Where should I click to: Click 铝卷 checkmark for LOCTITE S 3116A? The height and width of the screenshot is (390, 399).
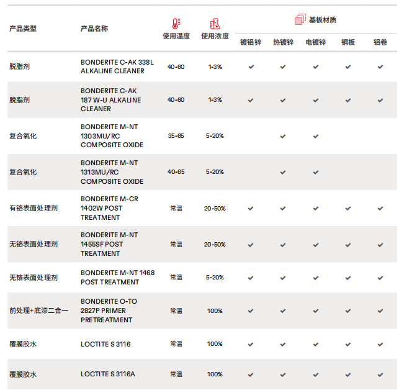(x=380, y=374)
